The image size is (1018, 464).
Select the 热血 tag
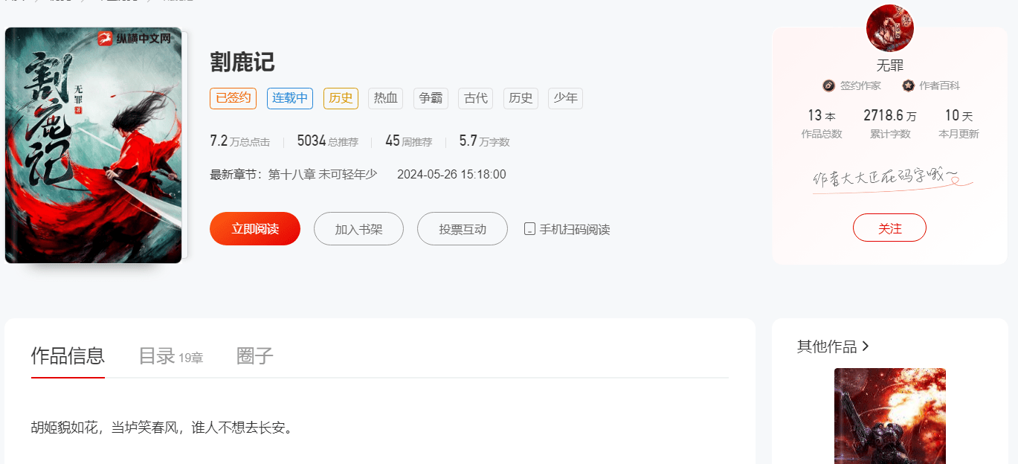[386, 98]
